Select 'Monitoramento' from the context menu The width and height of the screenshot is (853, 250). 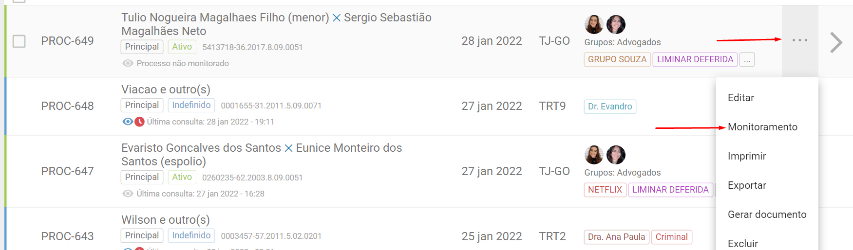coord(762,127)
